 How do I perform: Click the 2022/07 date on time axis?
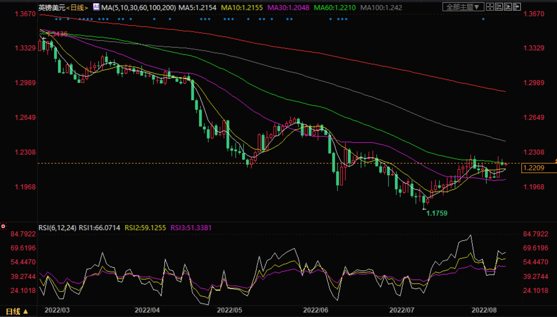coord(402,310)
